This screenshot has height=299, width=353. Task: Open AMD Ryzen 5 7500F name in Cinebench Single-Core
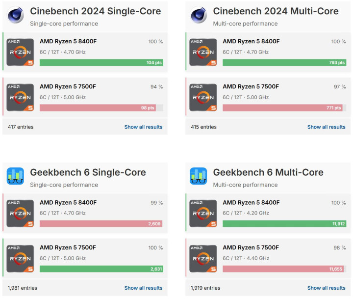tap(68, 87)
